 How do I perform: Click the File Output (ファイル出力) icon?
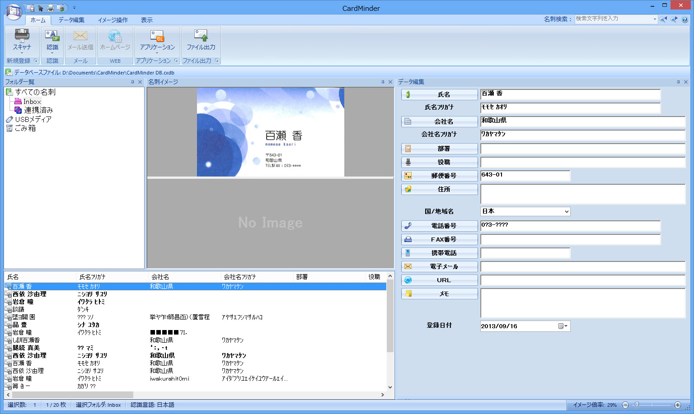pyautogui.click(x=201, y=40)
